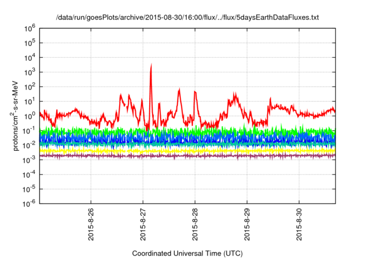
Task: Click the 10^-5 y-axis tick label
Action: pyautogui.click(x=29, y=190)
